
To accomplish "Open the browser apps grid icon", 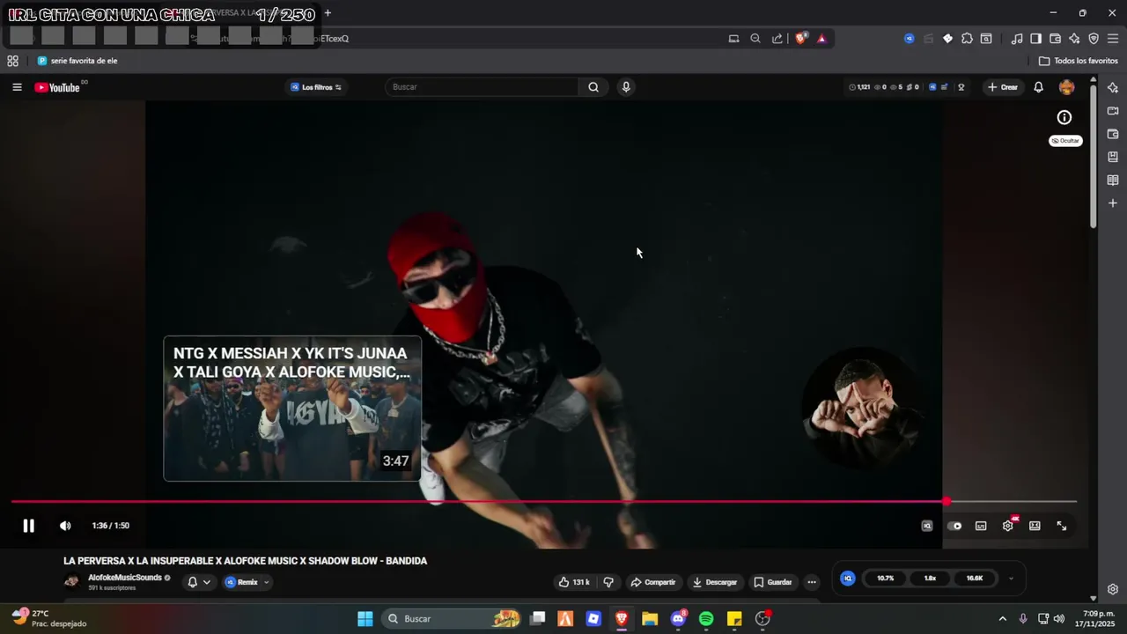I will (12, 61).
